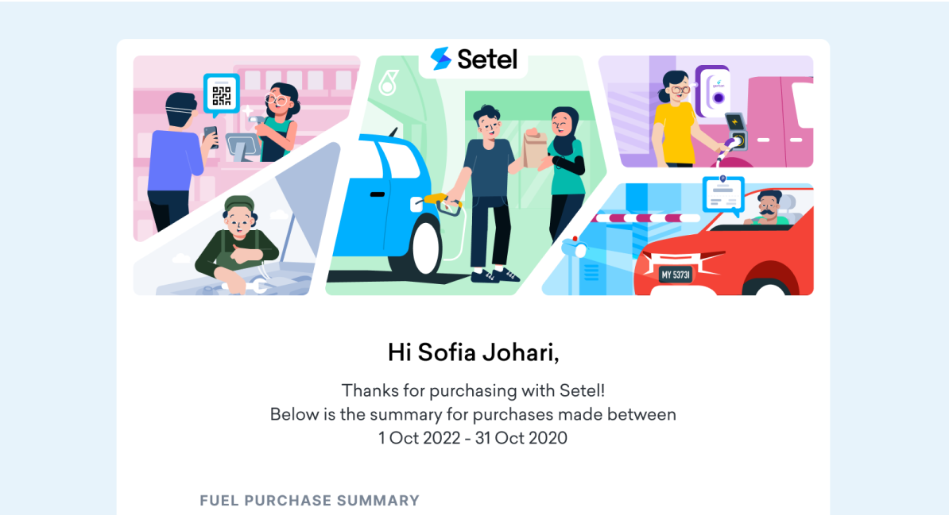Click "Thanks for purchasing with Setel!" text
The height and width of the screenshot is (515, 949).
(474, 390)
